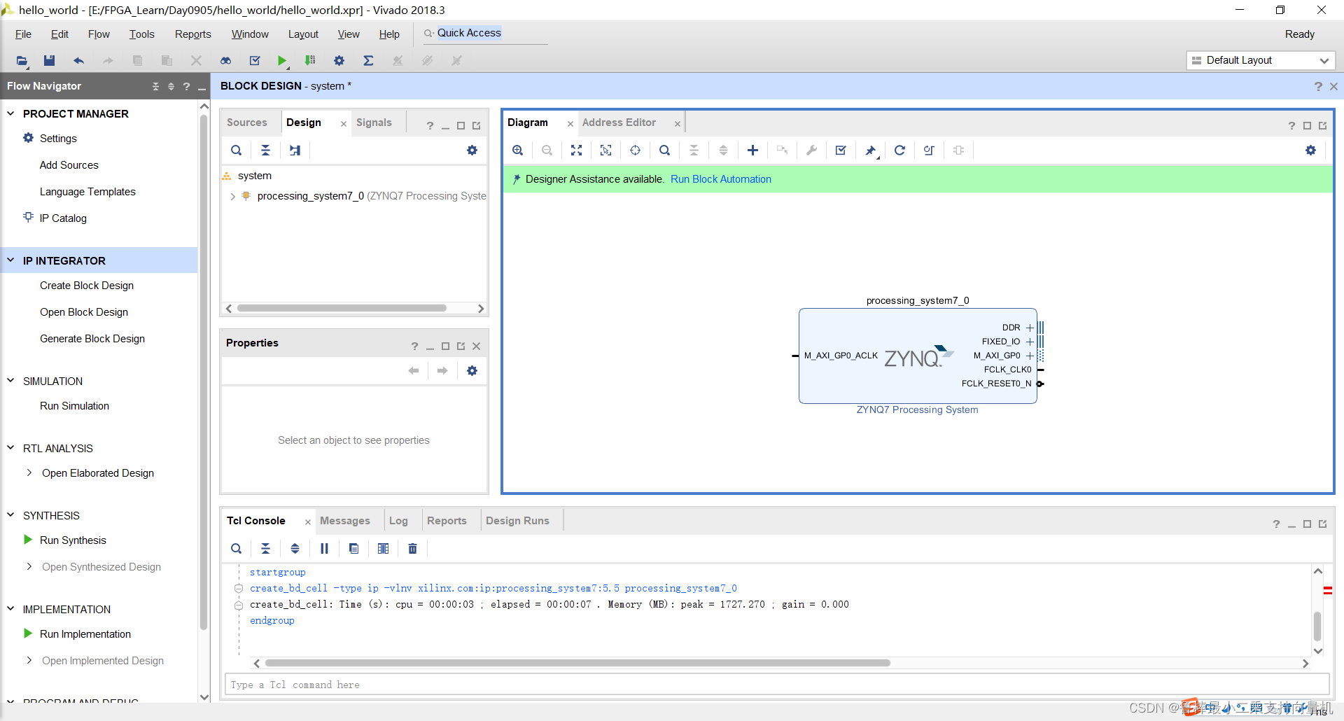This screenshot has height=721, width=1344.
Task: Select the ZYNQ processing_system7_0 block
Action: click(917, 356)
